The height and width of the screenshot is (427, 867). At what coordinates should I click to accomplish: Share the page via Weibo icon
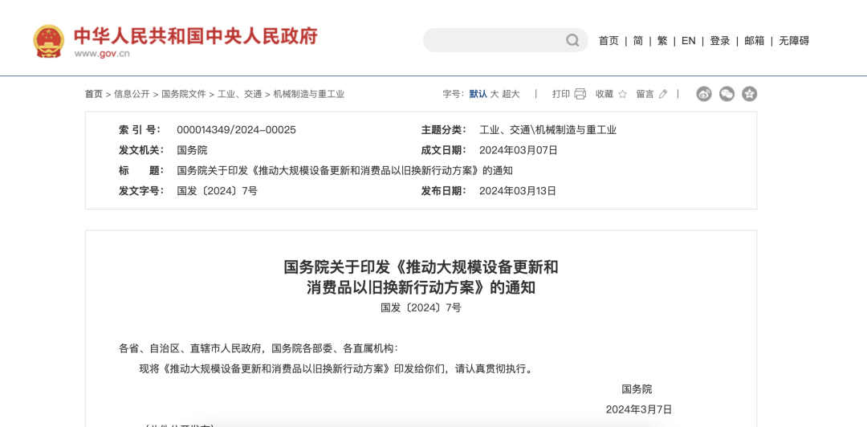[704, 94]
